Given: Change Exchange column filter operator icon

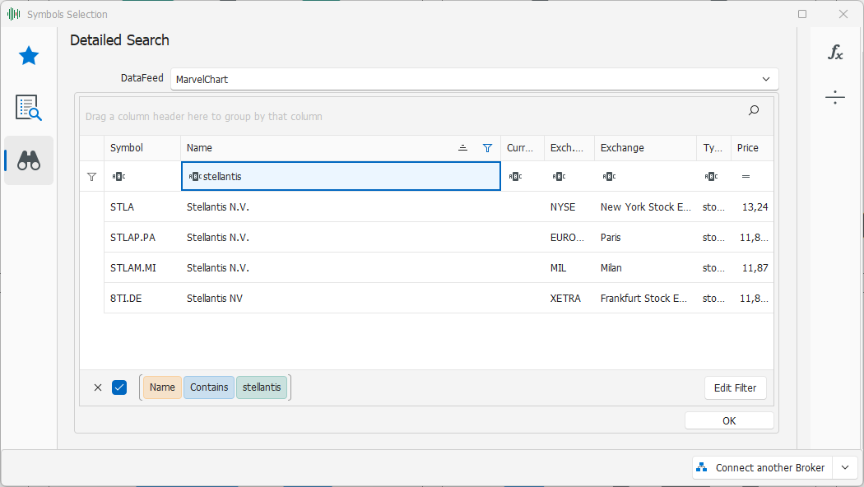Looking at the screenshot, I should tap(609, 177).
